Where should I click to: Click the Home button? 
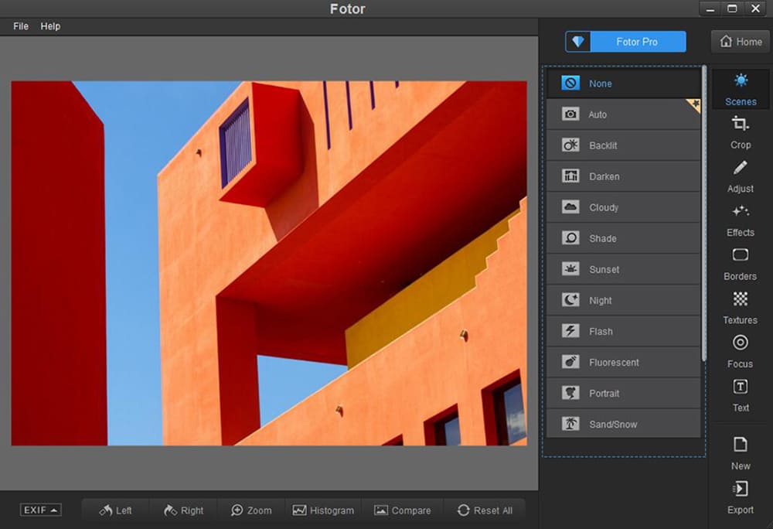[x=739, y=42]
